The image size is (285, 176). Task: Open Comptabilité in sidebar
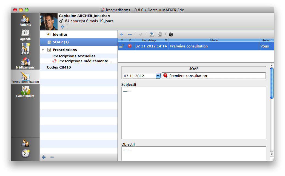point(25,92)
